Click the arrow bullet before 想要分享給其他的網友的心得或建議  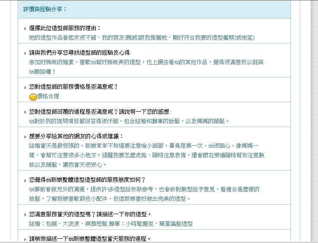click(25, 137)
